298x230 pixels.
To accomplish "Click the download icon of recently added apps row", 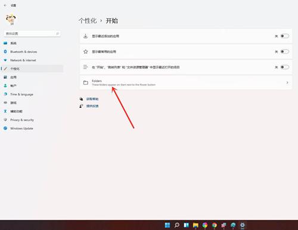I will 85,36.
